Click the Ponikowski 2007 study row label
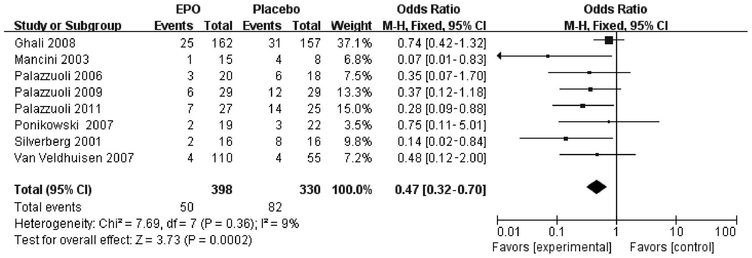Screen dimensions: 752x258 (64, 125)
